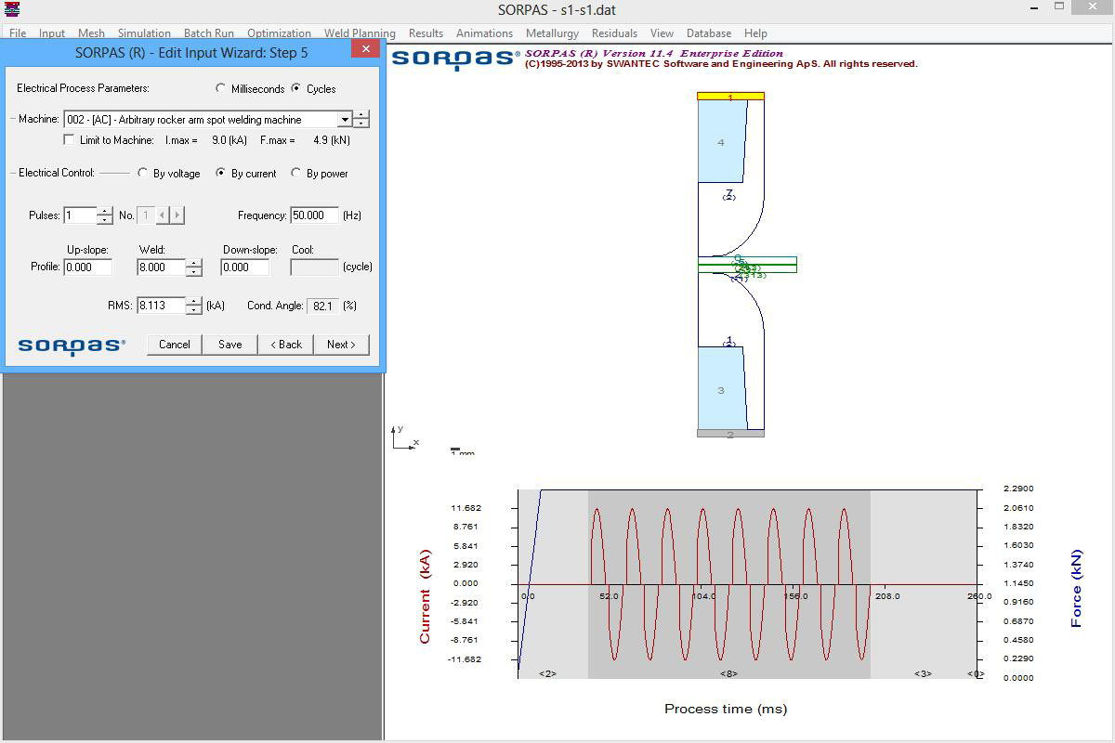Open the Database menu
Viewport: 1115px width, 743px height.
point(709,33)
